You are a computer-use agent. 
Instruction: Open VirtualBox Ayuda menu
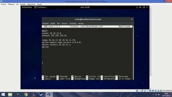click(x=40, y=4)
